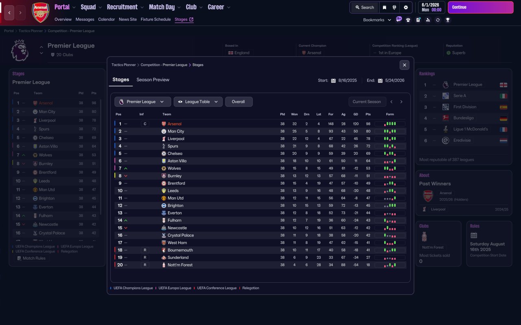Click the Overall filter button
This screenshot has height=325, width=521.
(239, 102)
